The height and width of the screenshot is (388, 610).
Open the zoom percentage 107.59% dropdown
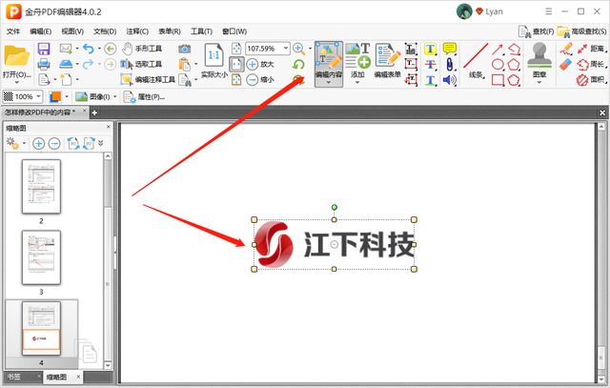[x=286, y=49]
